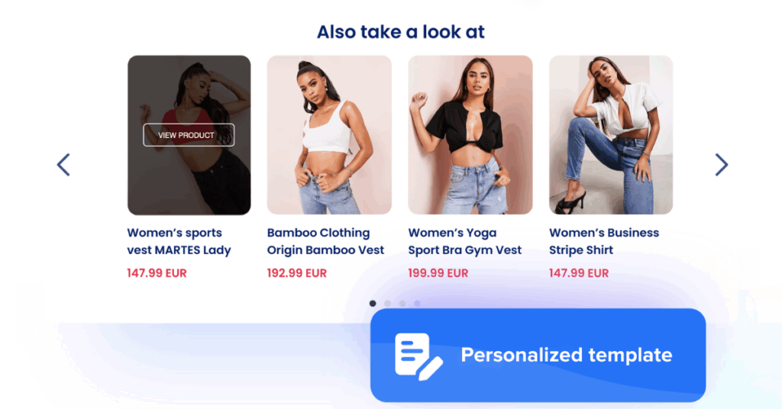The image size is (782, 409).
Task: Click the Also take a look at heading
Action: click(x=400, y=32)
